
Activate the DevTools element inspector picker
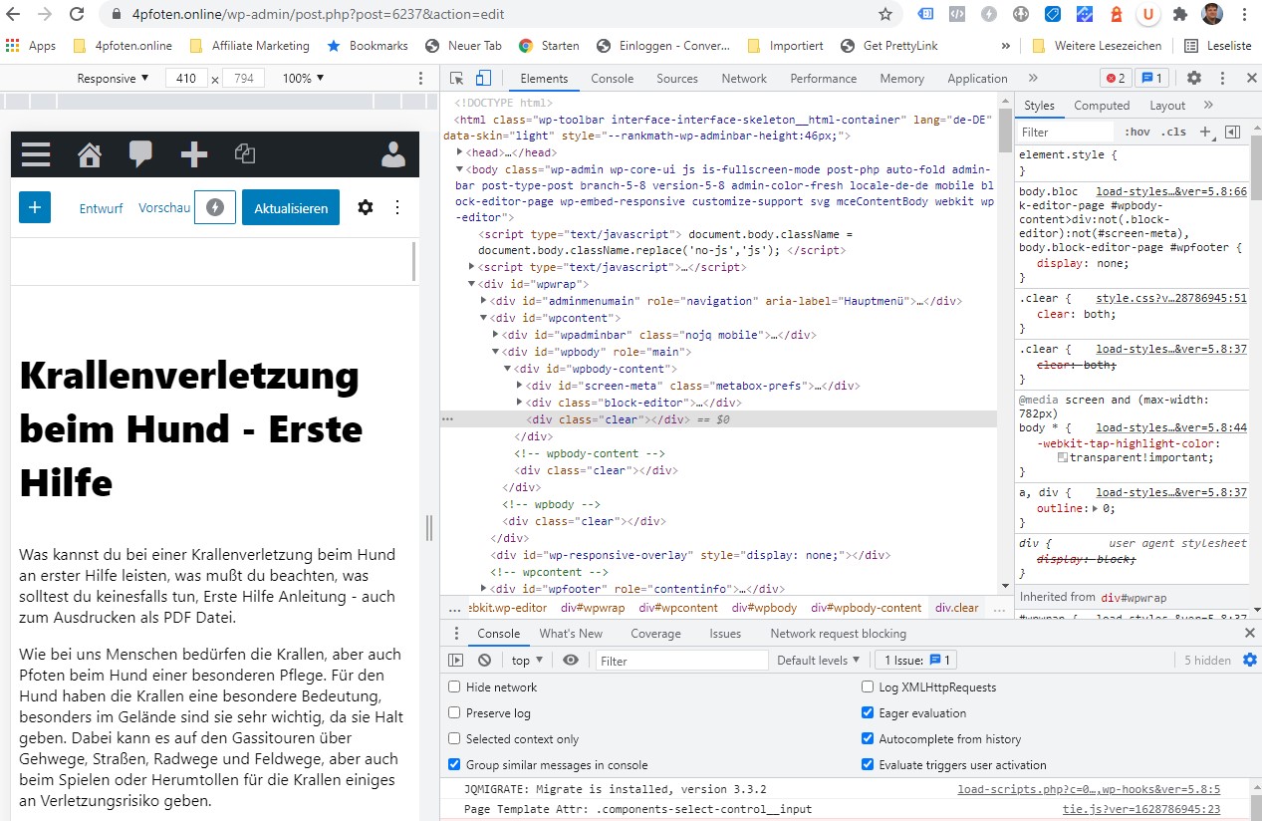[x=456, y=79]
